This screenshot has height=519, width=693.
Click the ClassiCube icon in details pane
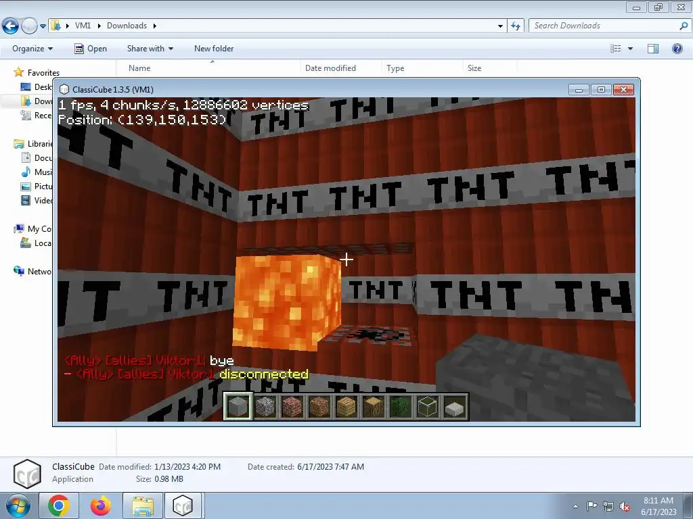27,474
